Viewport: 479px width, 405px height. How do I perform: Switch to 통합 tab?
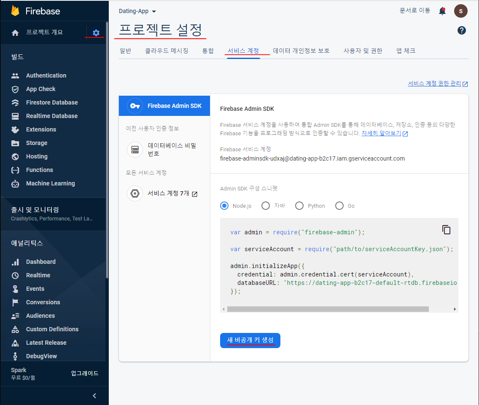(x=208, y=51)
